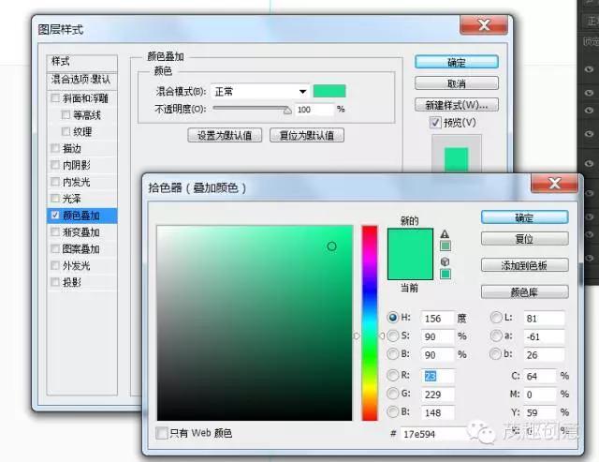The height and width of the screenshot is (462, 599).
Task: Click the C field showing 64
Action: pyautogui.click(x=540, y=377)
